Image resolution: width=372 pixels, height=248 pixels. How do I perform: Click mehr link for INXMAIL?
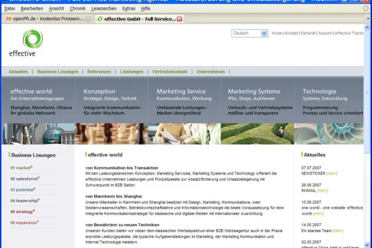pos(322,190)
